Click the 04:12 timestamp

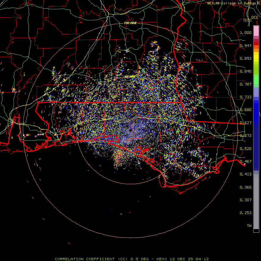pyautogui.click(x=202, y=259)
